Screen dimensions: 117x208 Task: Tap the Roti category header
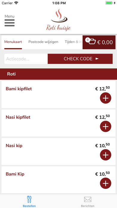tap(59, 74)
